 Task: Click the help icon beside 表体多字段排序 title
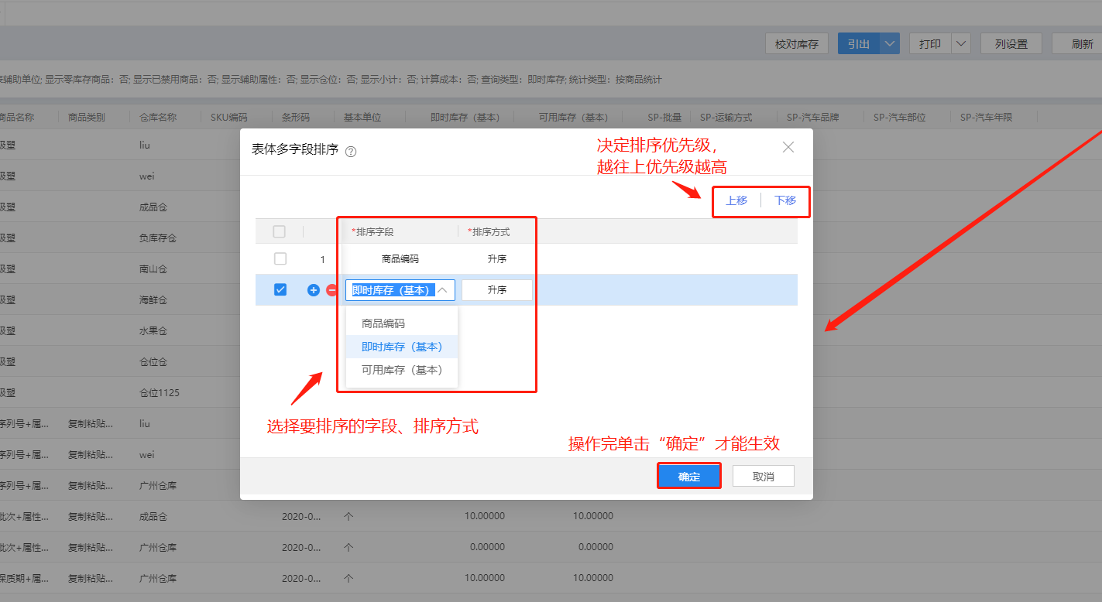351,152
